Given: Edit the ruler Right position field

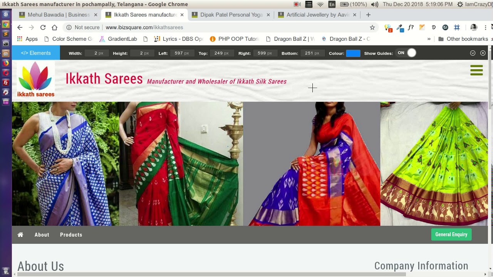Looking at the screenshot, I should (x=265, y=53).
